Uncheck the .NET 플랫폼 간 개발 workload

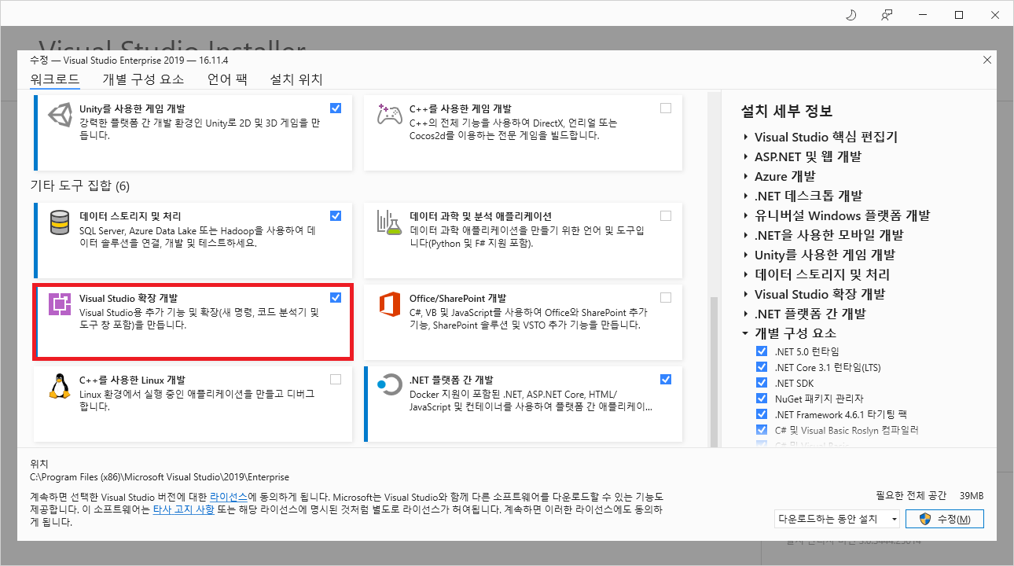[666, 379]
